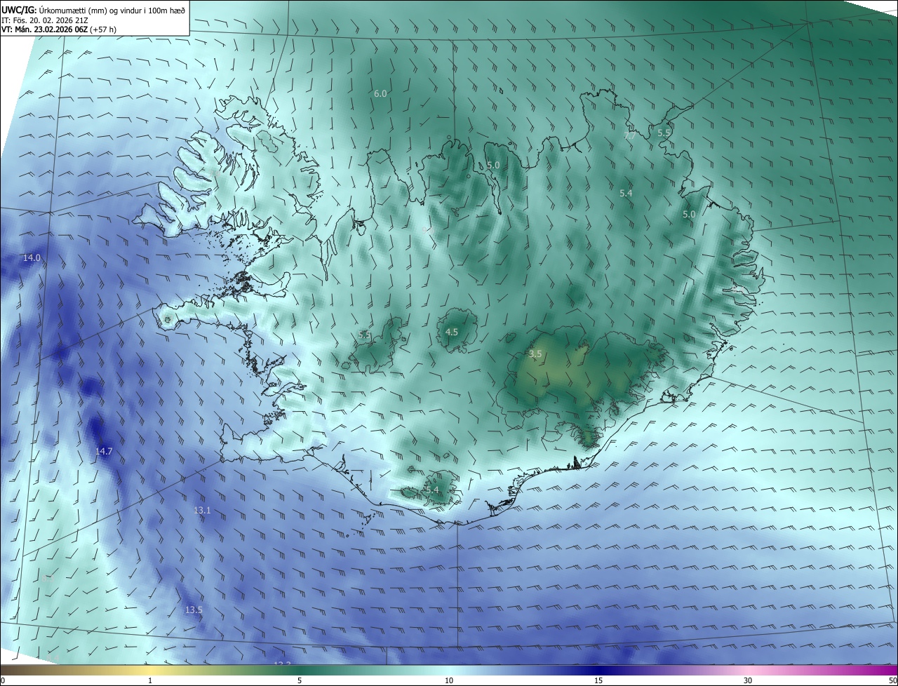Click the 13.1 value label

202,510
